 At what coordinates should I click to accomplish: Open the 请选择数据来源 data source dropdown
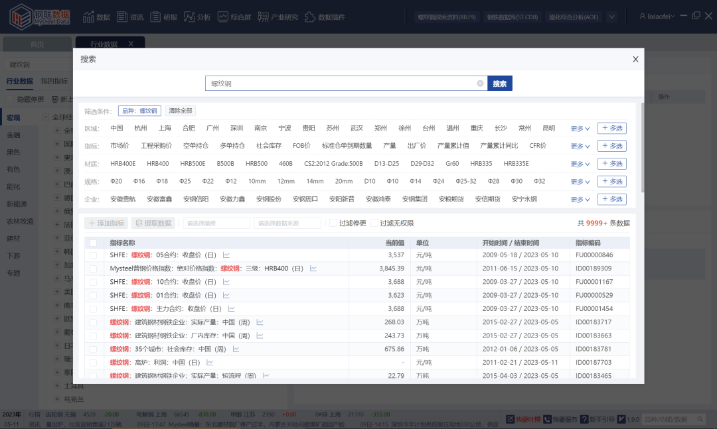pos(287,223)
